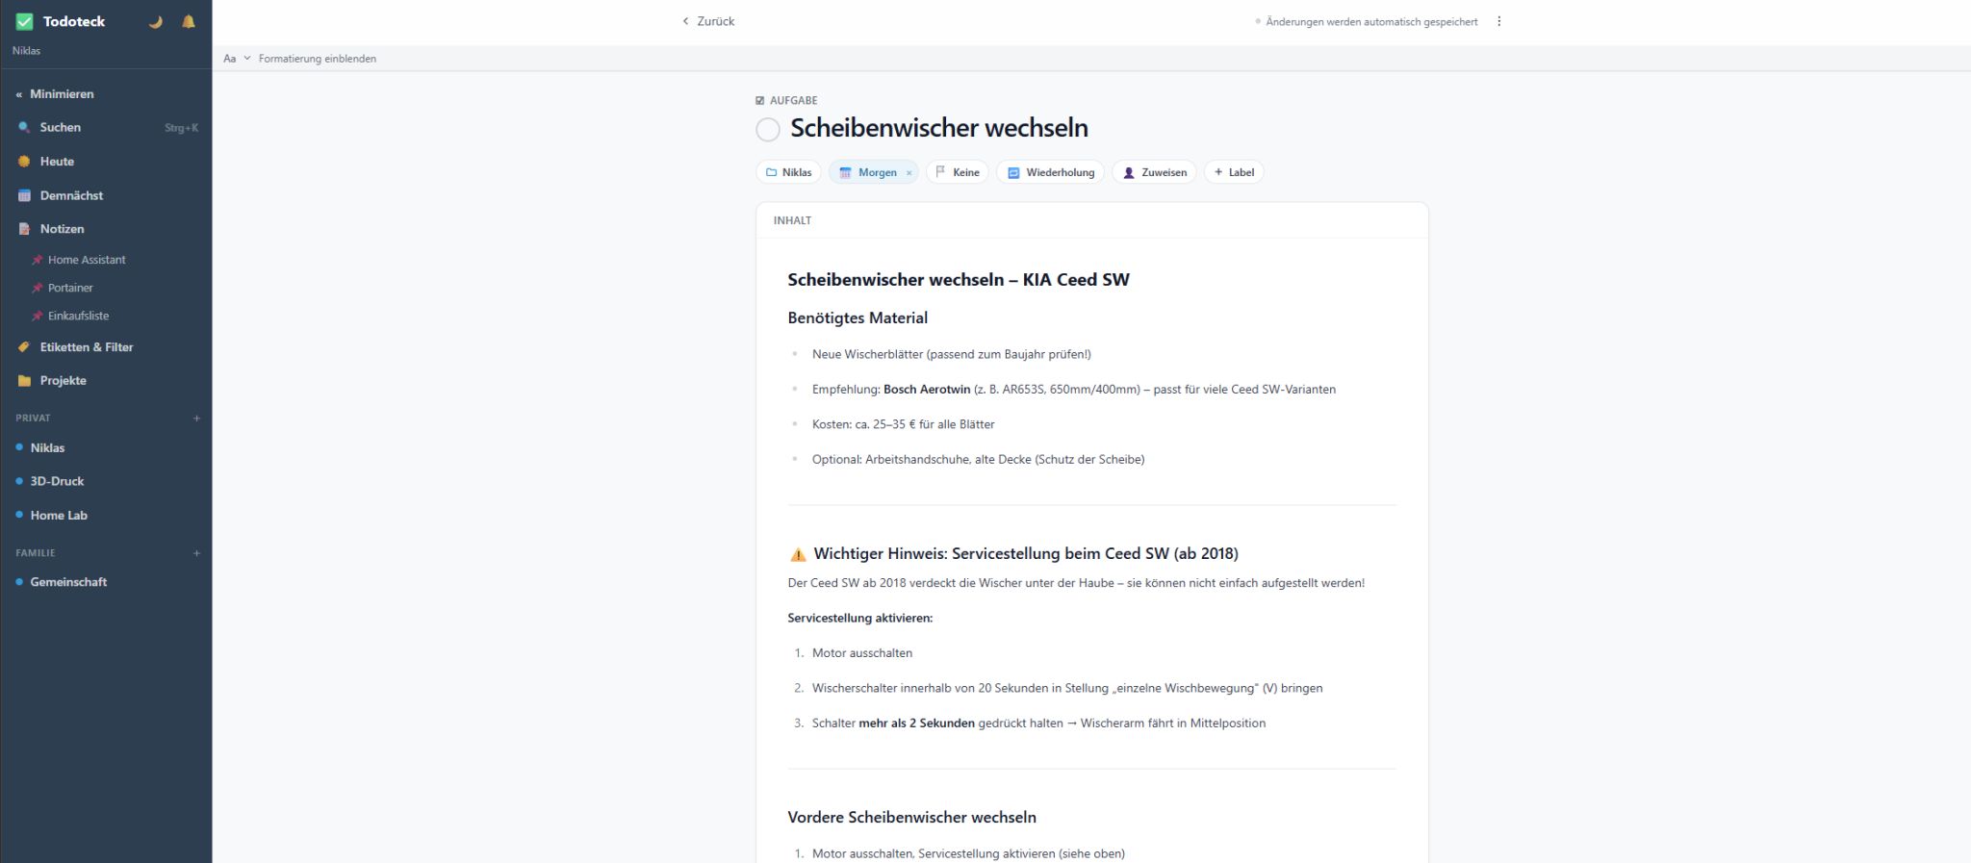The image size is (1971, 863).
Task: Click Vordere Scheibenwischer wechseln heading
Action: (911, 818)
